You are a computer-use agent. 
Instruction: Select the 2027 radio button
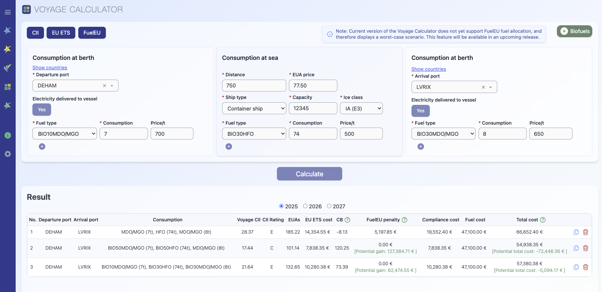pos(329,206)
